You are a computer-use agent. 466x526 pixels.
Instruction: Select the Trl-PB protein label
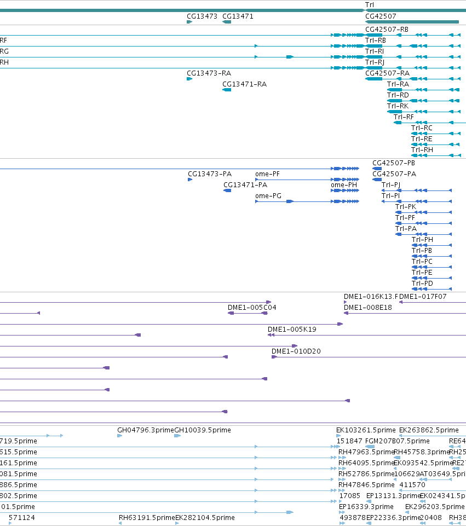[x=422, y=251]
